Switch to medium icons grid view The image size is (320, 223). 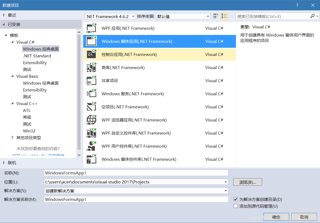(215, 16)
